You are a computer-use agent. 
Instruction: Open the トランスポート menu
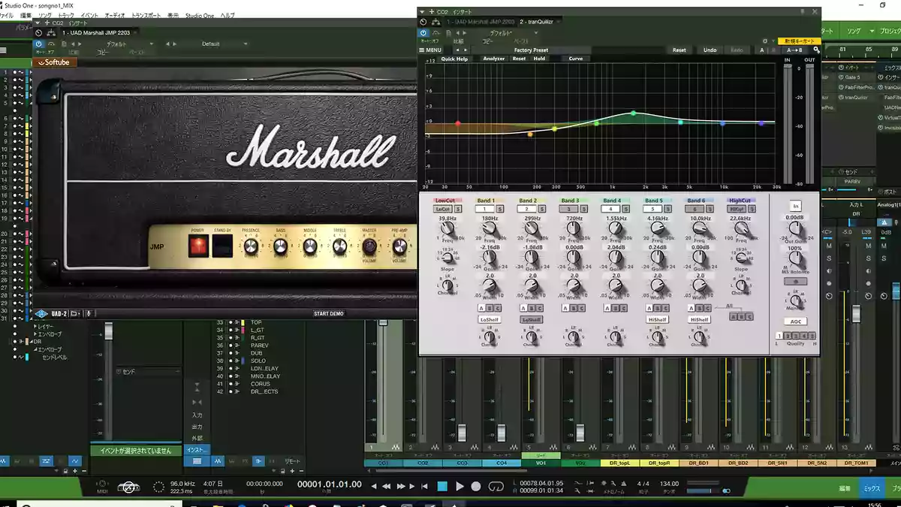click(146, 15)
